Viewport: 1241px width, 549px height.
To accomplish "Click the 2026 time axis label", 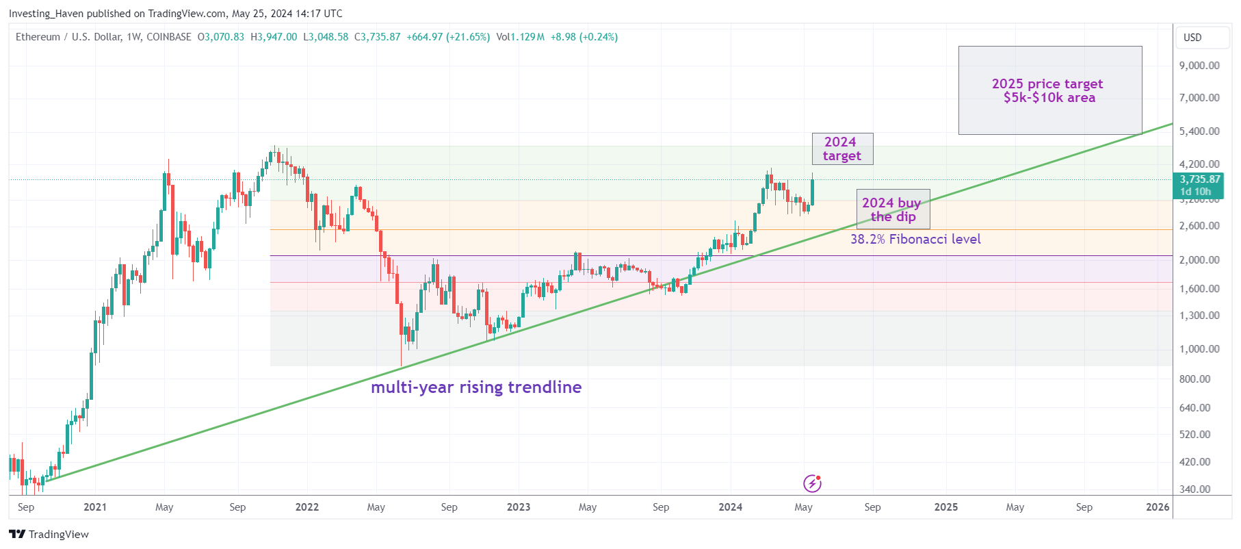I will (1158, 507).
